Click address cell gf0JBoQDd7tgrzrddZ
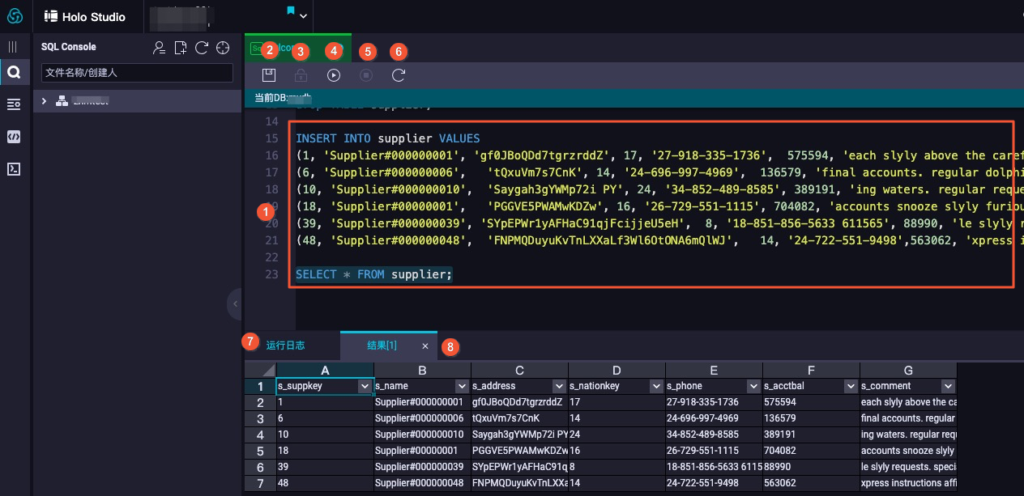This screenshot has width=1024, height=496. (519, 402)
